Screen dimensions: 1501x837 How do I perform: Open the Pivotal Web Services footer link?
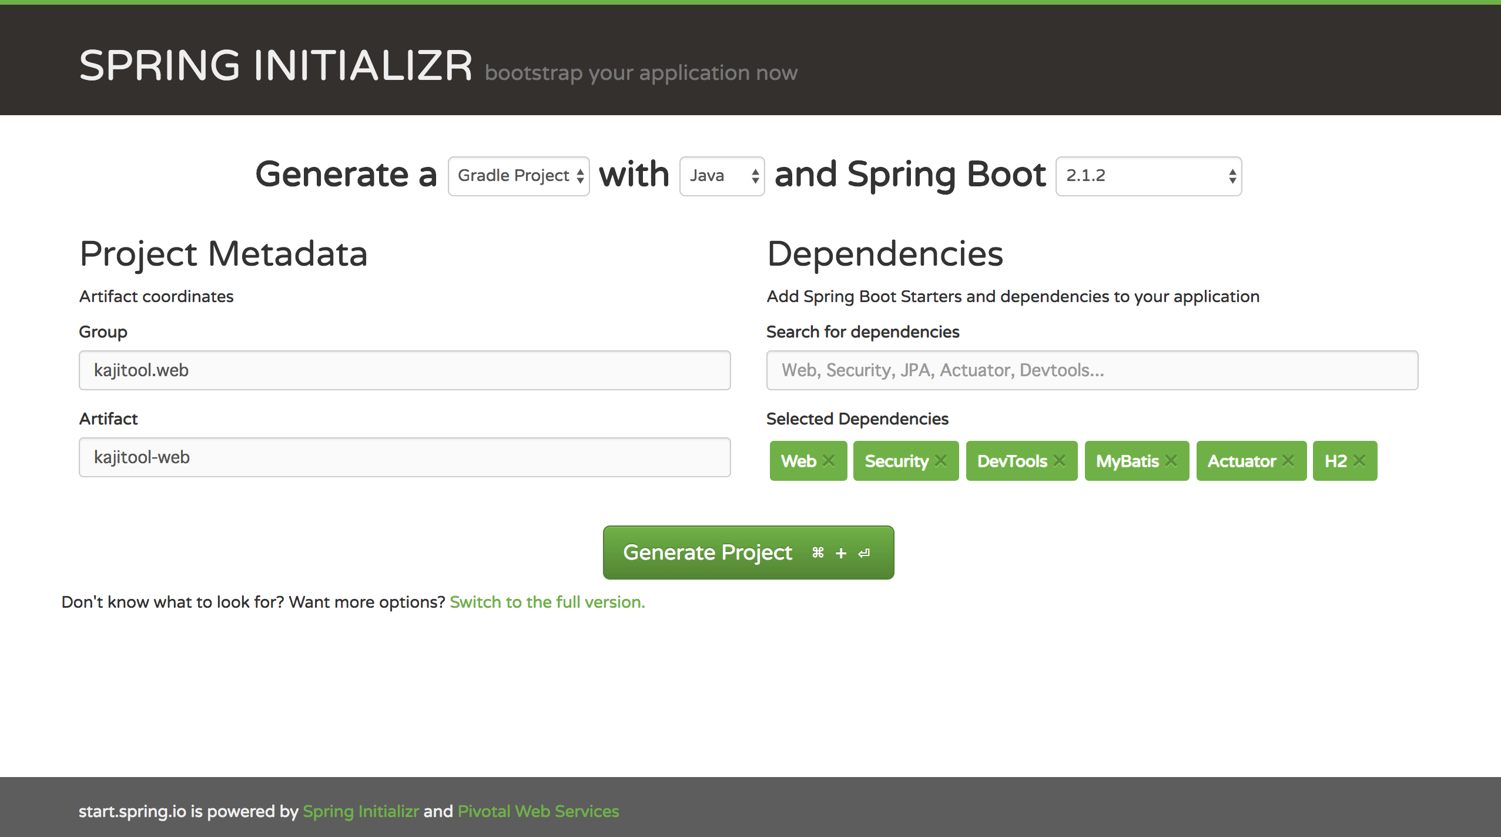pyautogui.click(x=538, y=811)
